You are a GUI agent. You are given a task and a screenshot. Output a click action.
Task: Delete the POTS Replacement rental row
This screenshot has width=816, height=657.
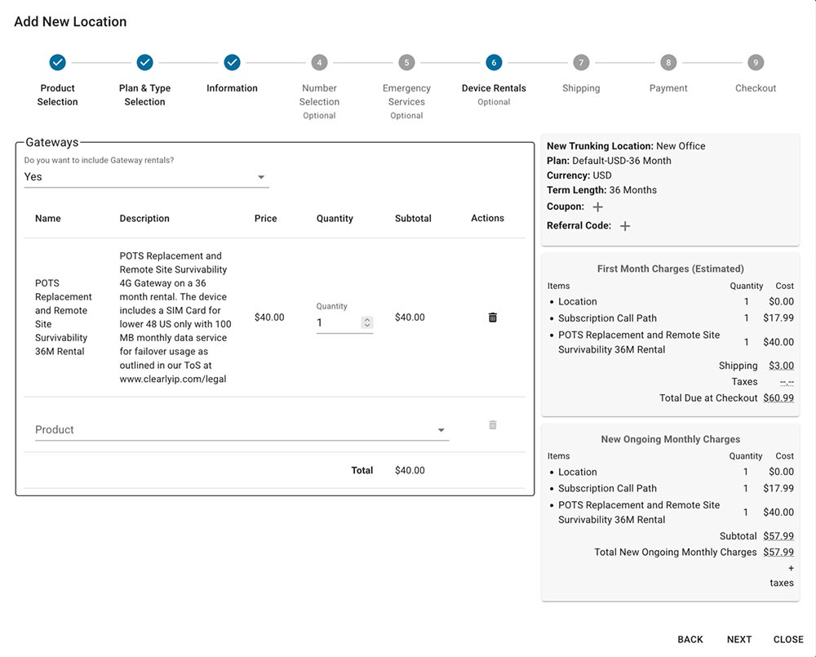pyautogui.click(x=492, y=317)
